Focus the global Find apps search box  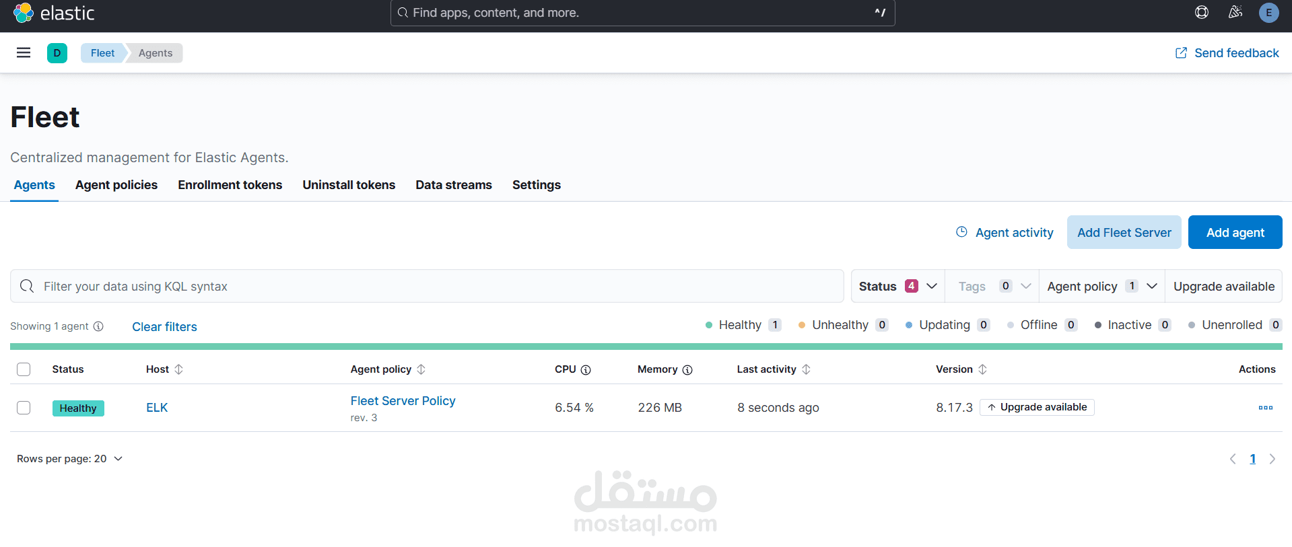(643, 13)
